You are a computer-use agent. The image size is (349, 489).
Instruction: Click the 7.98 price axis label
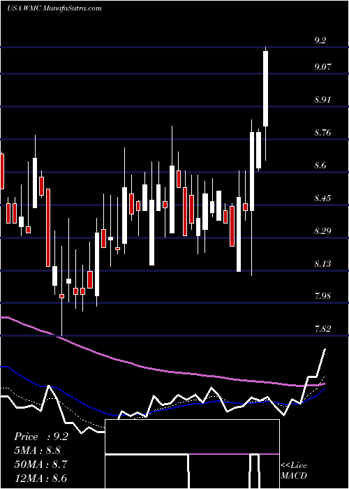[322, 295]
